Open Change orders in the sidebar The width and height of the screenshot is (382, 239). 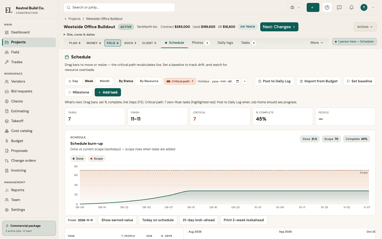click(29, 161)
